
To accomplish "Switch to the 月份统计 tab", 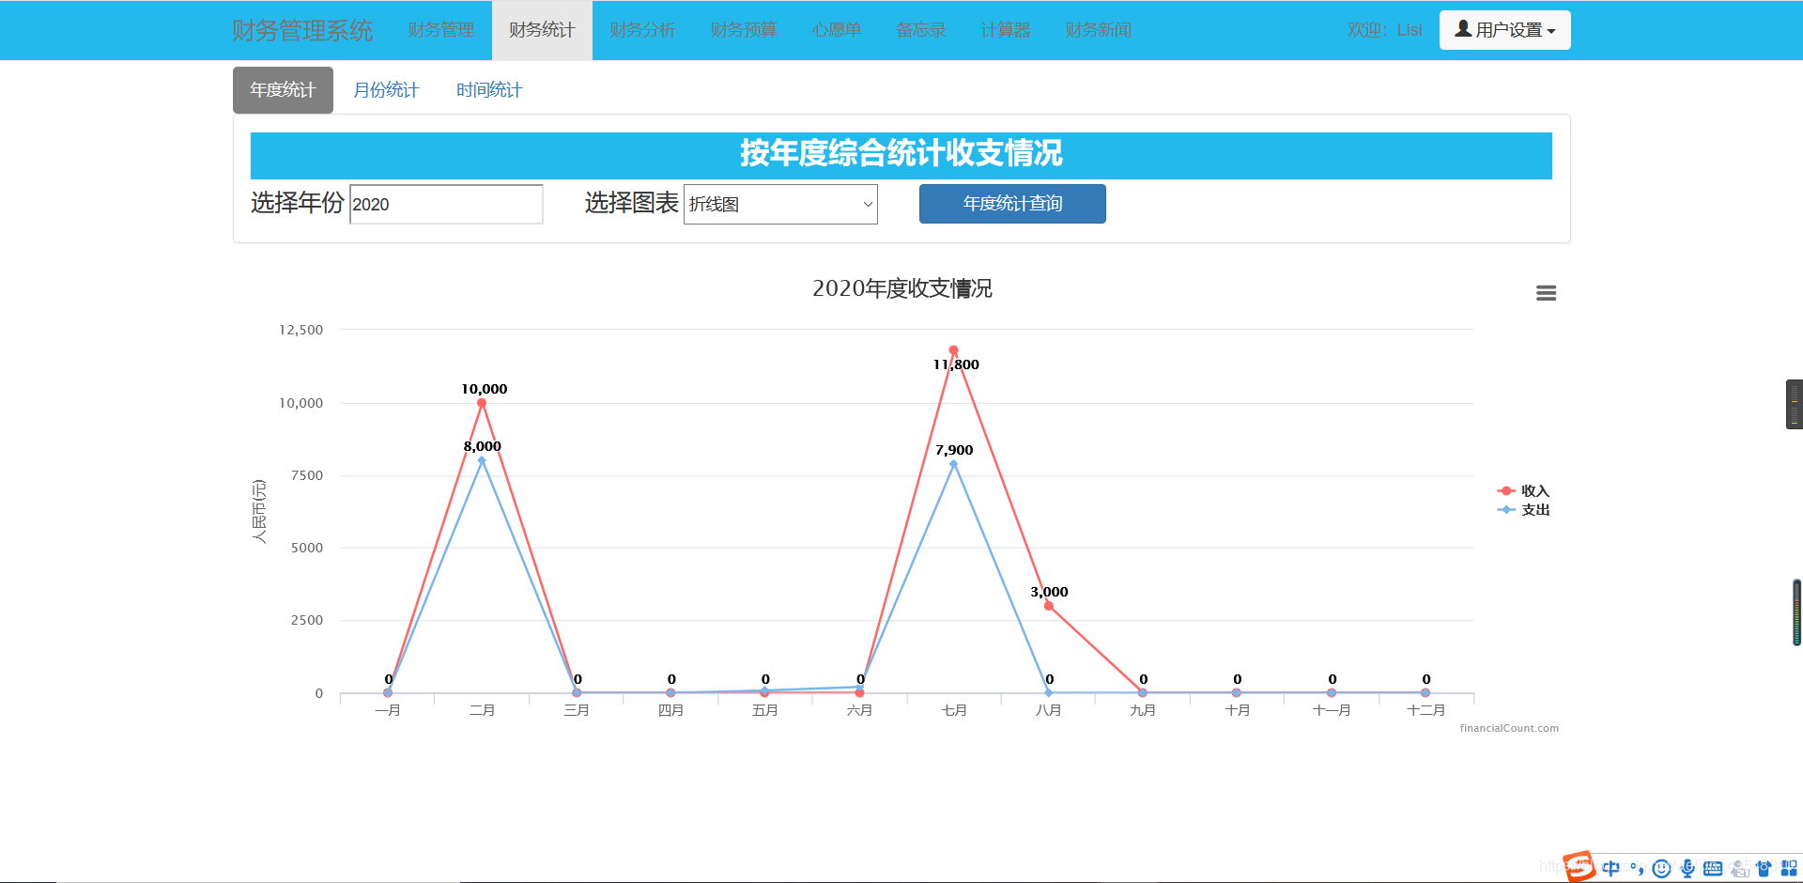I will click(x=386, y=90).
